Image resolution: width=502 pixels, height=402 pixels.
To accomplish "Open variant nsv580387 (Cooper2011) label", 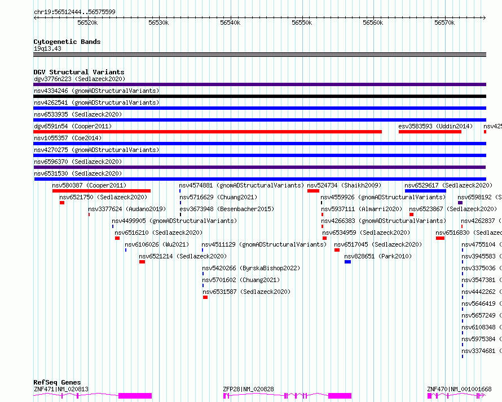I will point(89,185).
